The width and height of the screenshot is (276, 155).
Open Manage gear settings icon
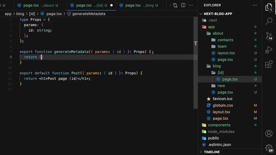tap(269, 148)
